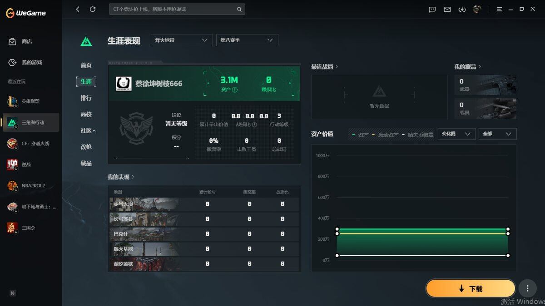Click the user avatar in the title bar

point(477,9)
